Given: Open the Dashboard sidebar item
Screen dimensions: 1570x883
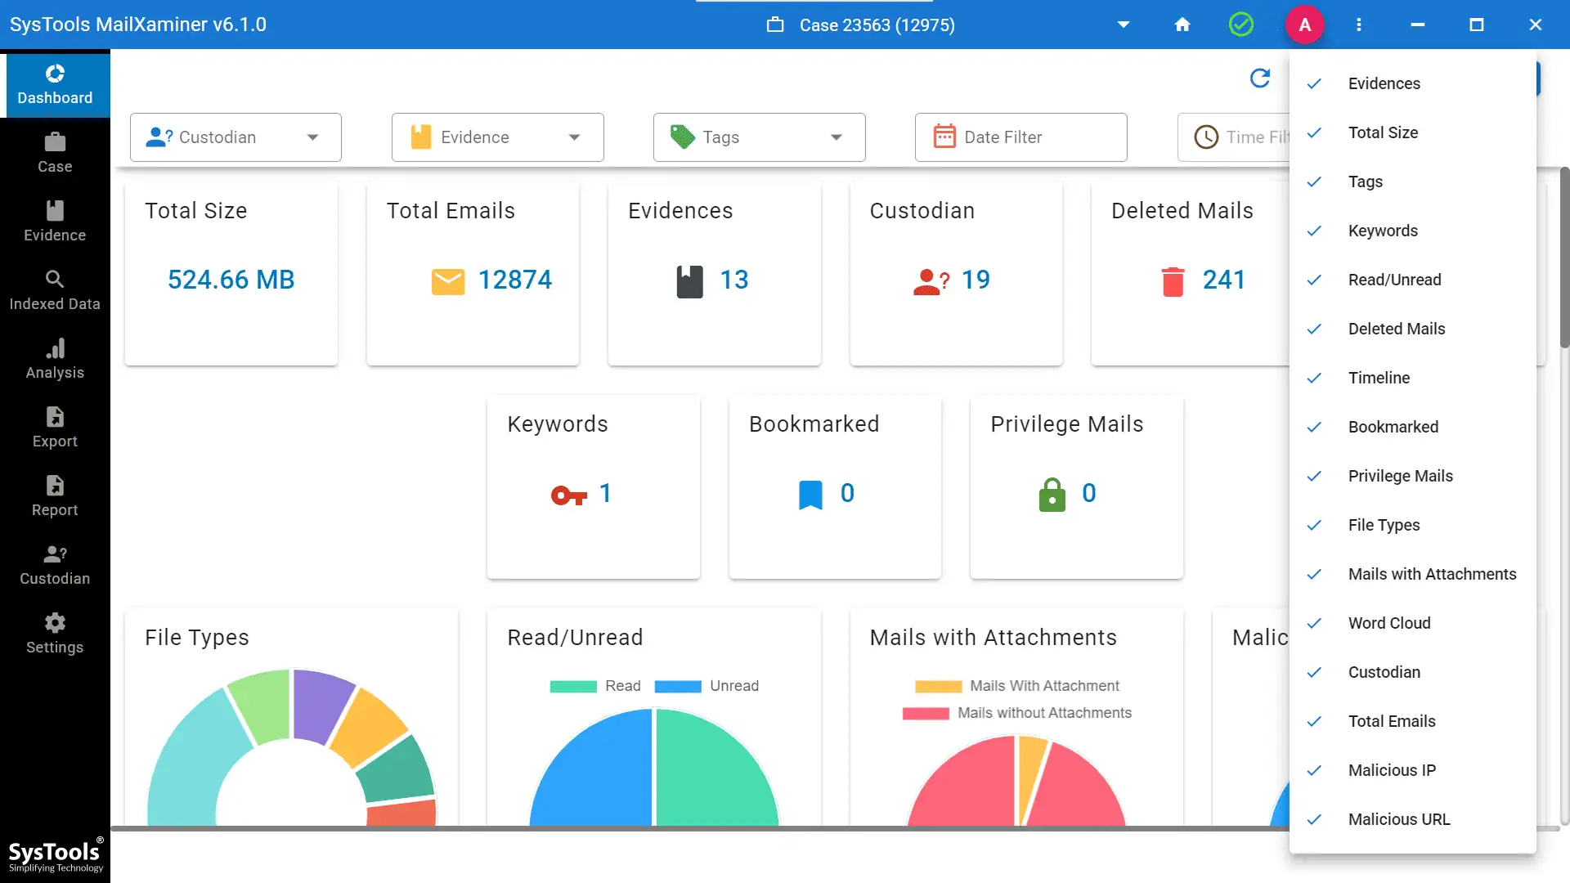Looking at the screenshot, I should click(x=55, y=85).
